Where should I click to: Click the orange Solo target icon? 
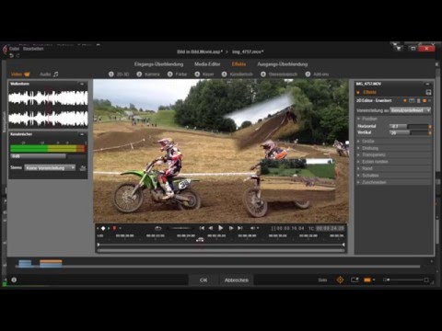[340, 280]
